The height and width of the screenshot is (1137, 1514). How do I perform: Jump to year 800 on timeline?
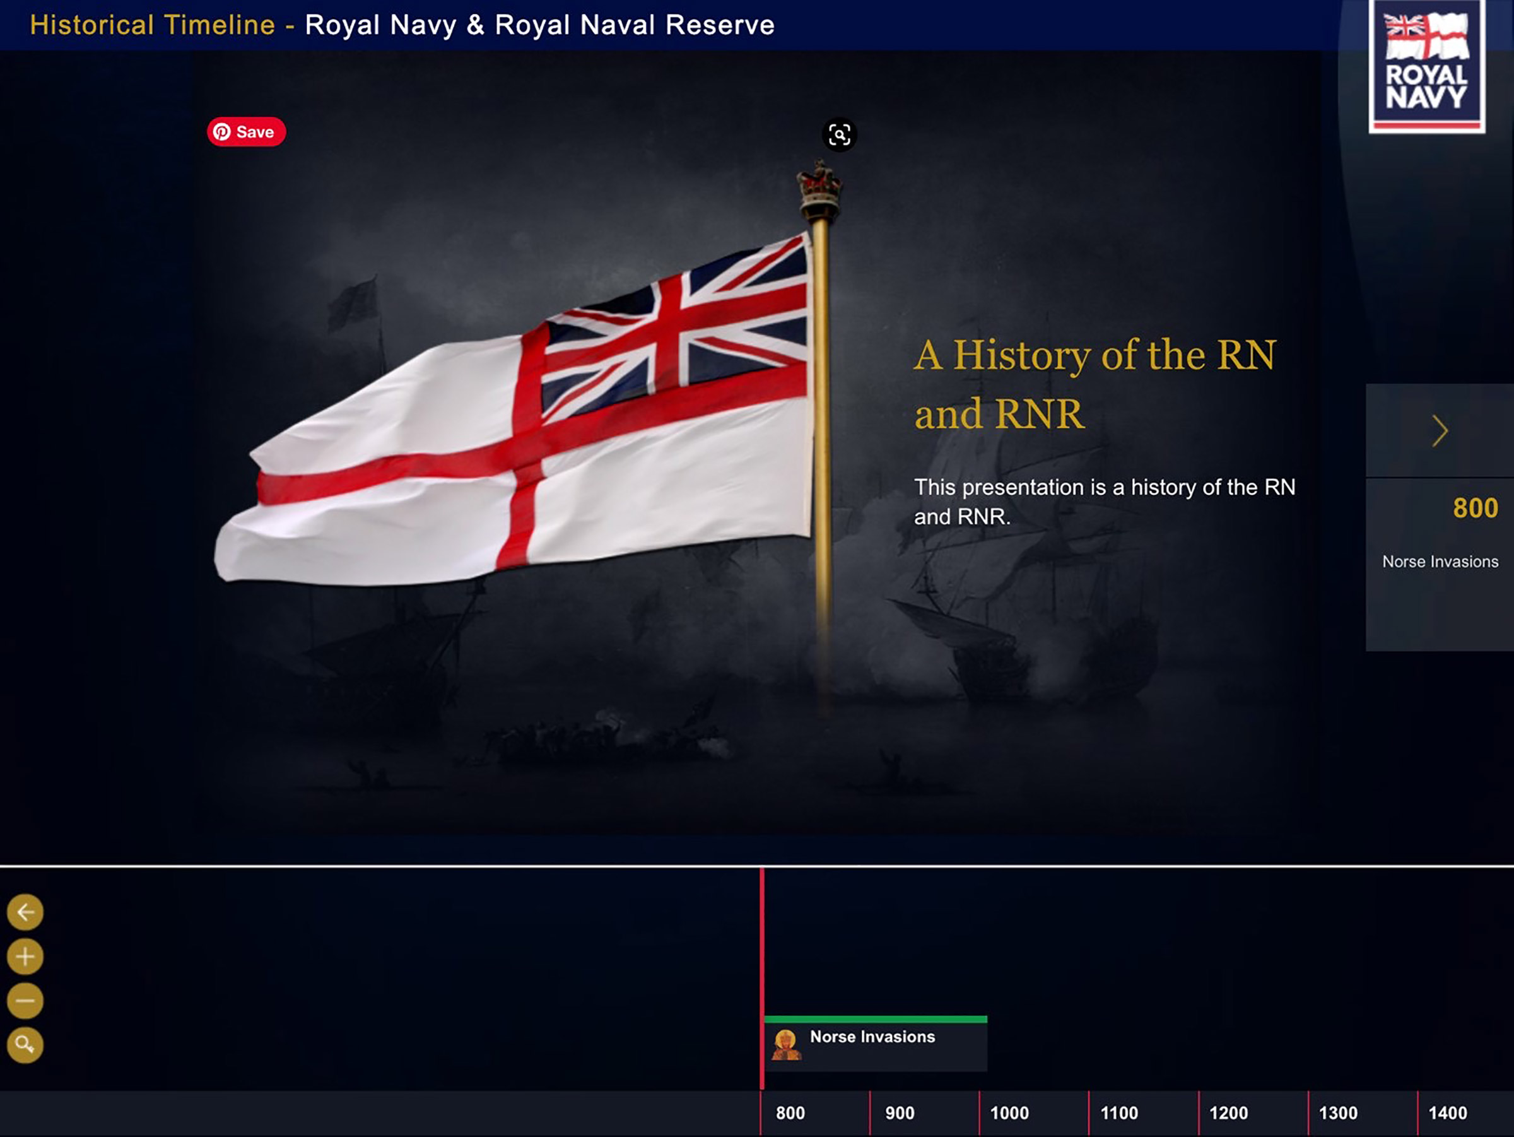[x=790, y=1113]
